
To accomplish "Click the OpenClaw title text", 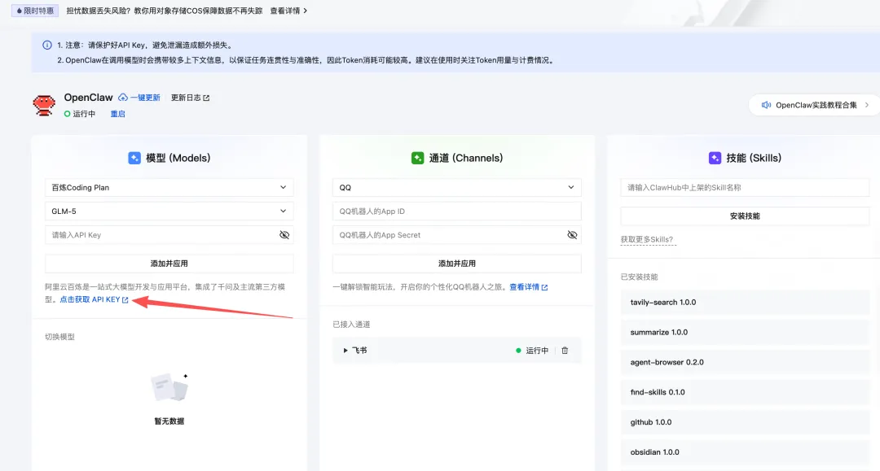I will tap(88, 98).
